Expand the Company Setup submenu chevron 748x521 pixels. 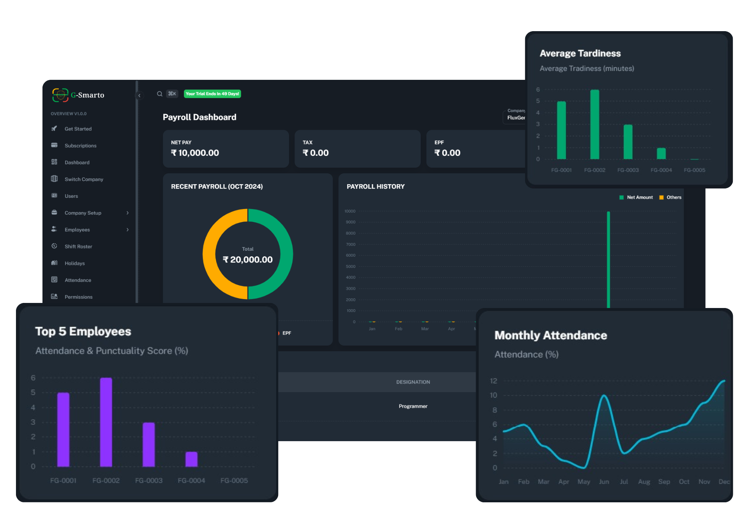tap(127, 213)
